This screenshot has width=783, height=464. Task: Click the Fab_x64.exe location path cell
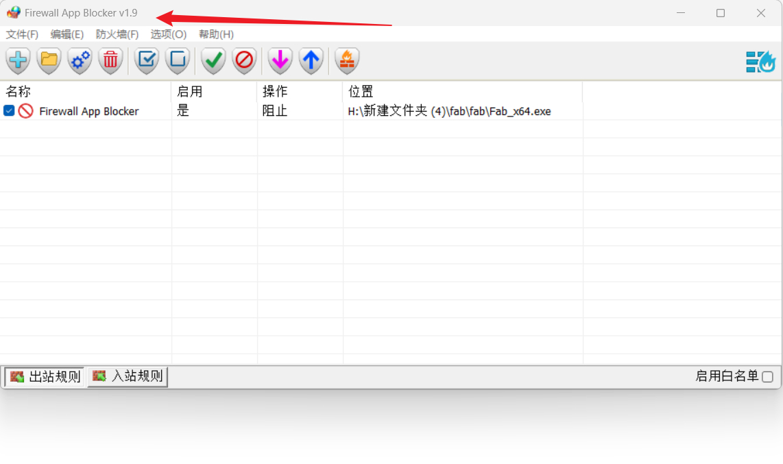click(x=449, y=111)
